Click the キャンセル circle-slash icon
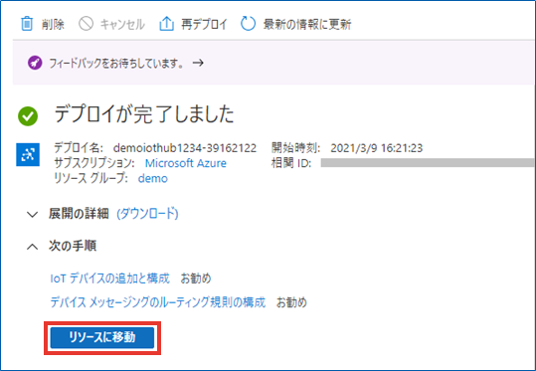The image size is (536, 371). 86,24
